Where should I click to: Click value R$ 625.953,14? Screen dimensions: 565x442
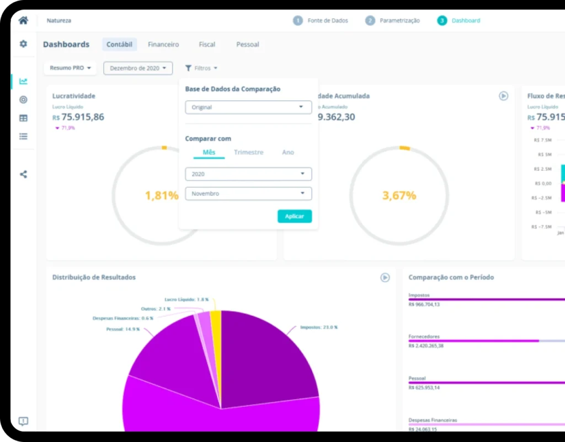tap(424, 387)
